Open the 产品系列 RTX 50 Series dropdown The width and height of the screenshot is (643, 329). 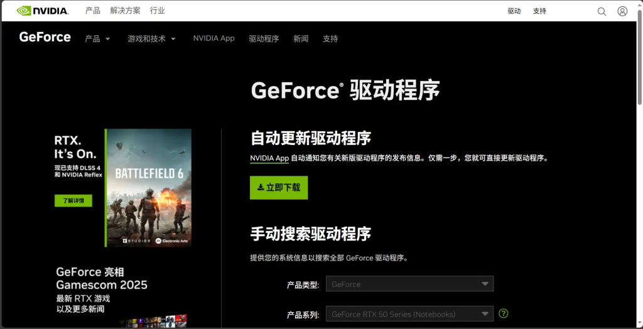pyautogui.click(x=409, y=314)
